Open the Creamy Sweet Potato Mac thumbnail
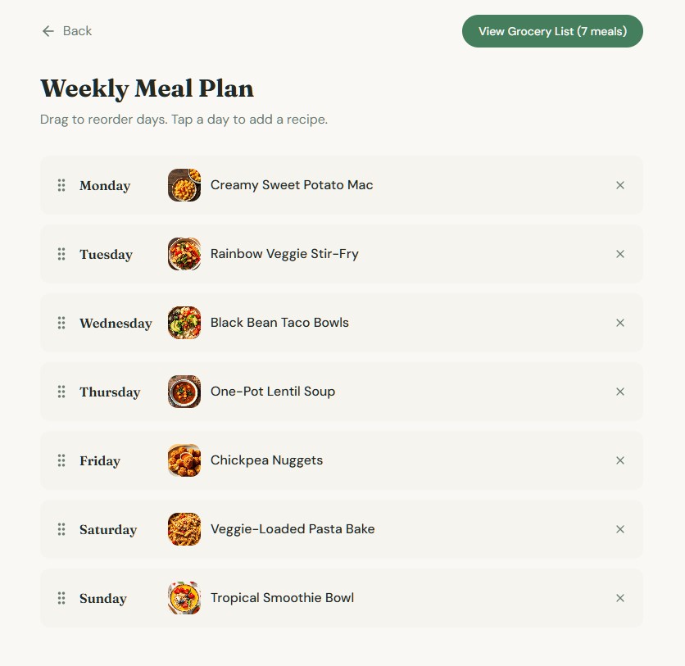 tap(184, 185)
